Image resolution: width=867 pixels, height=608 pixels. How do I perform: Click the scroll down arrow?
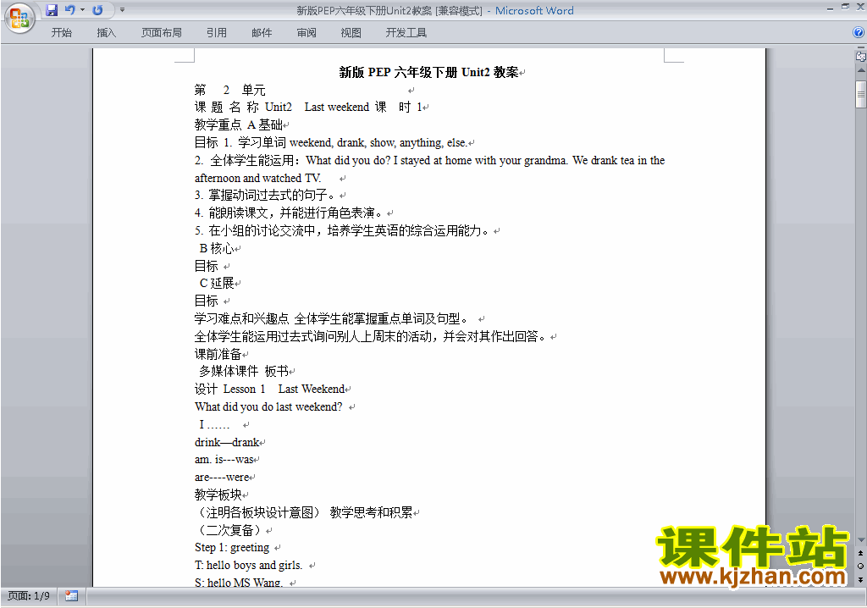(860, 539)
